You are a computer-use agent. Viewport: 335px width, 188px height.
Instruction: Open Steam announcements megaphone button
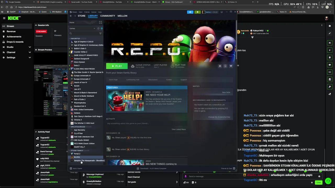point(190,12)
